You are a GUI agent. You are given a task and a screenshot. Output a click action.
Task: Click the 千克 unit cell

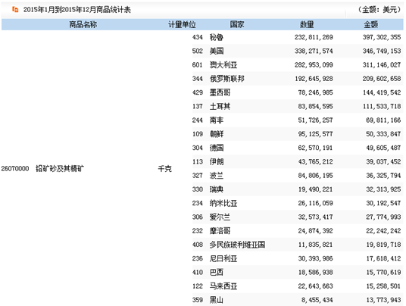[164, 169]
